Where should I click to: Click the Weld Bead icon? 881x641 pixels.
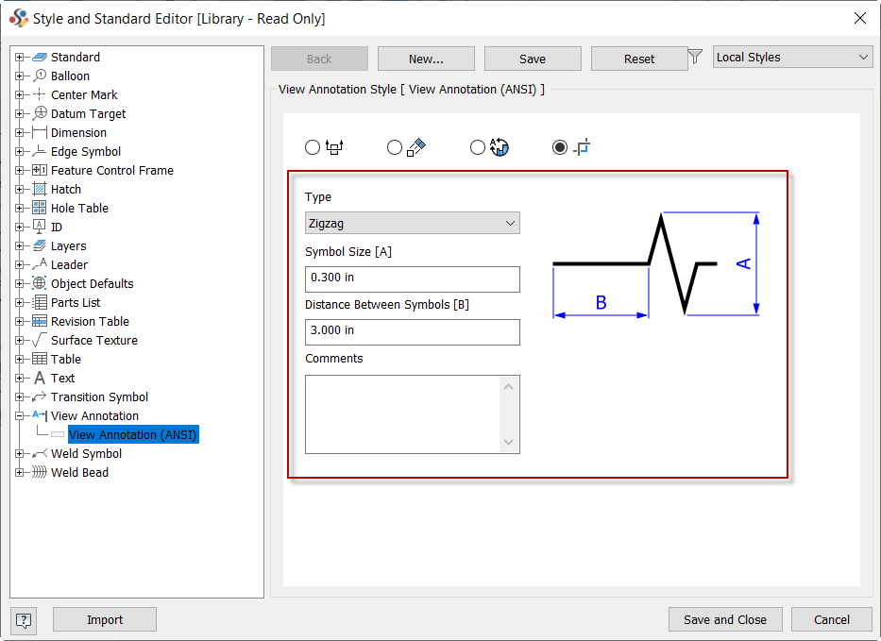pos(40,472)
